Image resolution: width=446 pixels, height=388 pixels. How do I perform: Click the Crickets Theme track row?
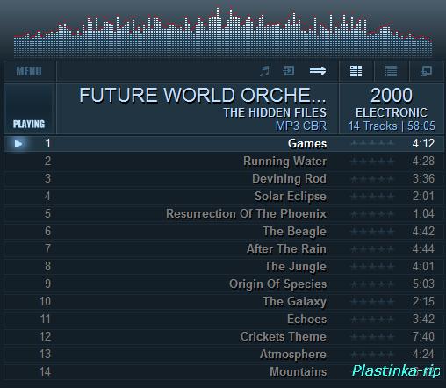224,337
